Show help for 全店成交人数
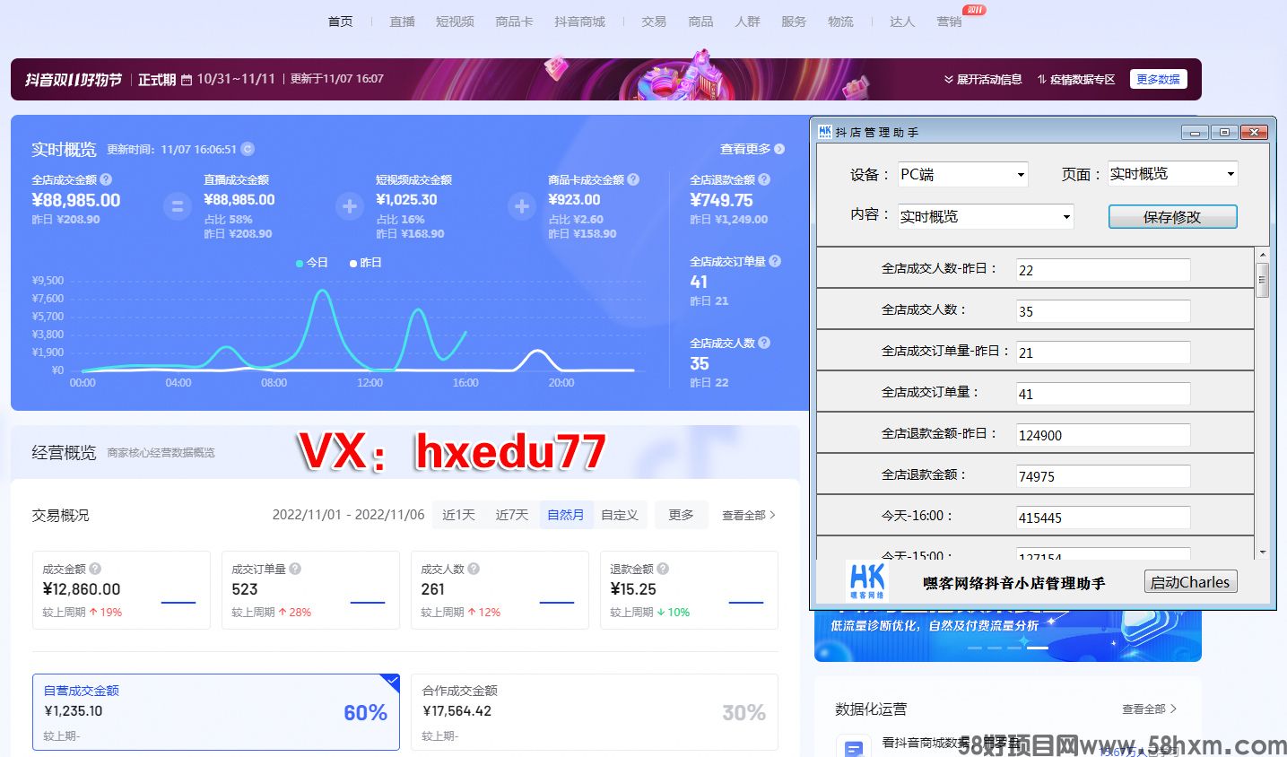 coord(764,343)
